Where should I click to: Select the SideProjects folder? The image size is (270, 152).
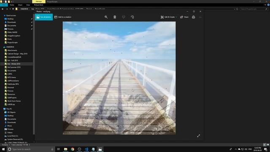[x=12, y=98]
